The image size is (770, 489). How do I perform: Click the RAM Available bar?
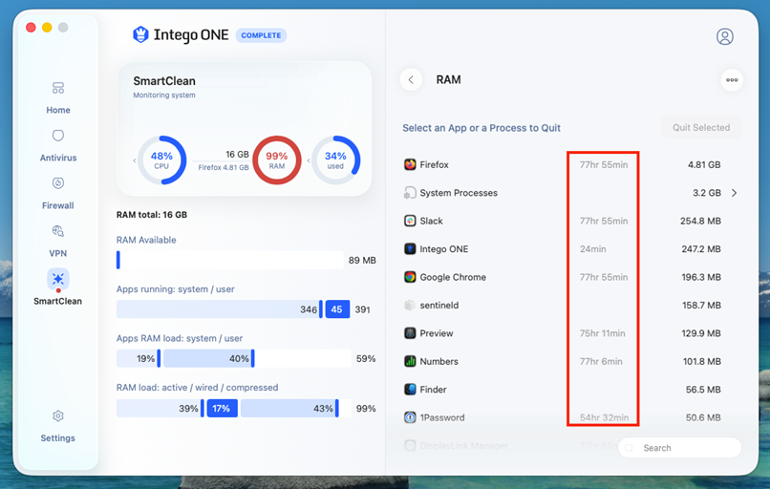pos(230,260)
